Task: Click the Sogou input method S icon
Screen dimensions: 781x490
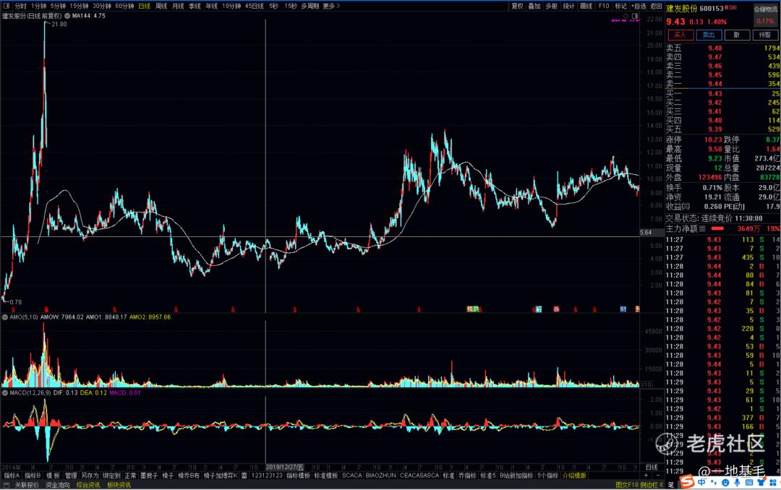Action: pos(688,482)
